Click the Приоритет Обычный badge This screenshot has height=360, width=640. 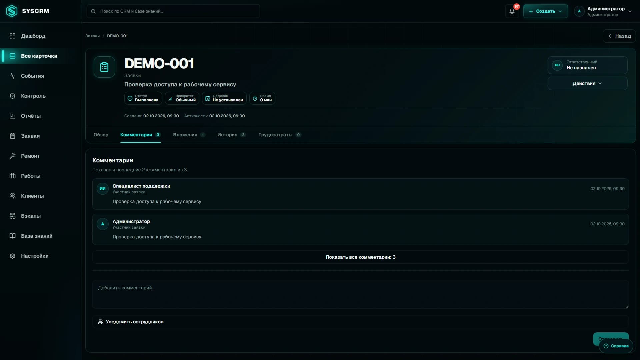click(182, 98)
